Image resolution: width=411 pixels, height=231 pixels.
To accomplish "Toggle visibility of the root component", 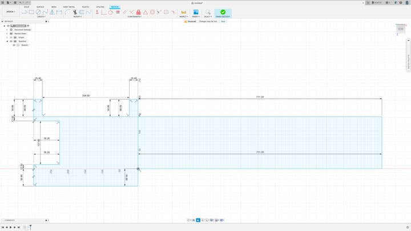I will [x=8, y=26].
